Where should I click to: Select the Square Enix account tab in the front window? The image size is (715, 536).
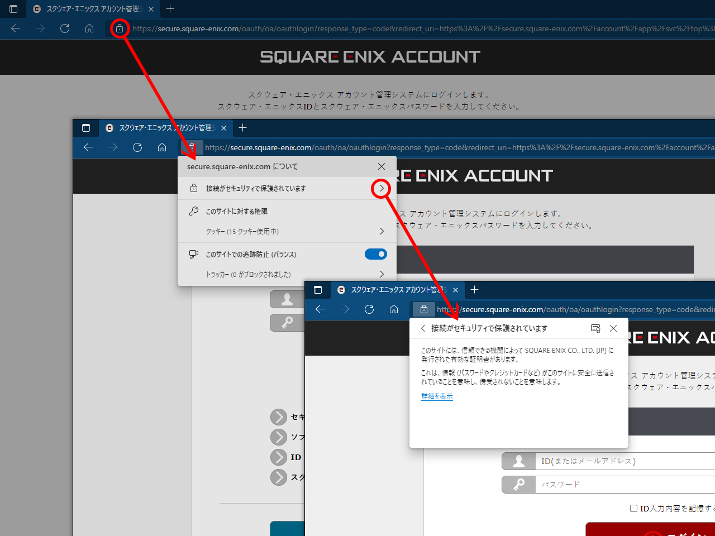pos(398,290)
